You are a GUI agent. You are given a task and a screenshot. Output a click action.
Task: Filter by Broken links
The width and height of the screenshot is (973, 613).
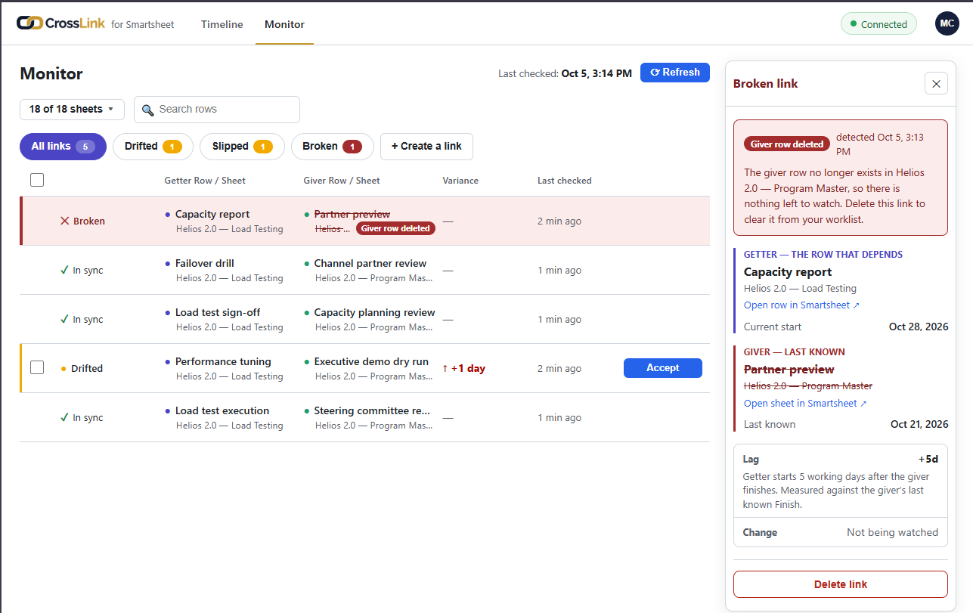tap(332, 147)
